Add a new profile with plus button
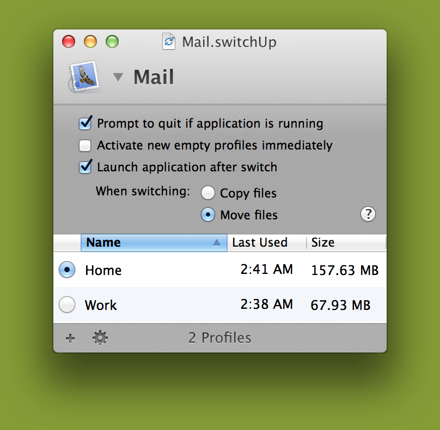Image resolution: width=440 pixels, height=430 pixels. pyautogui.click(x=70, y=338)
